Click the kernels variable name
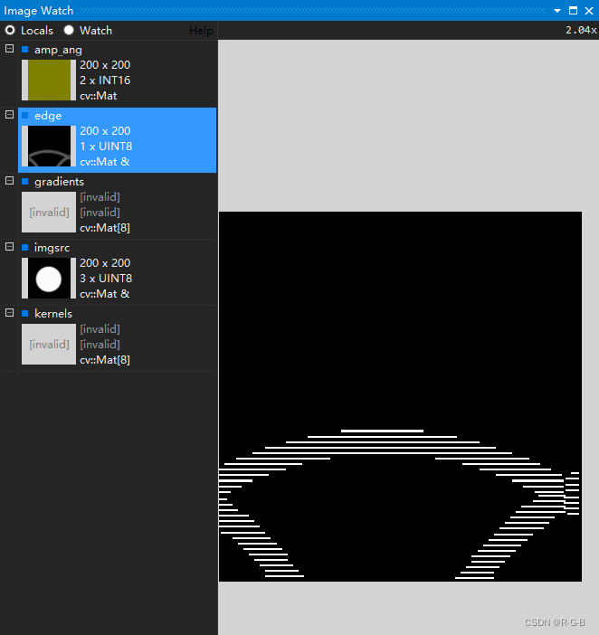Image resolution: width=599 pixels, height=635 pixels. coord(53,314)
